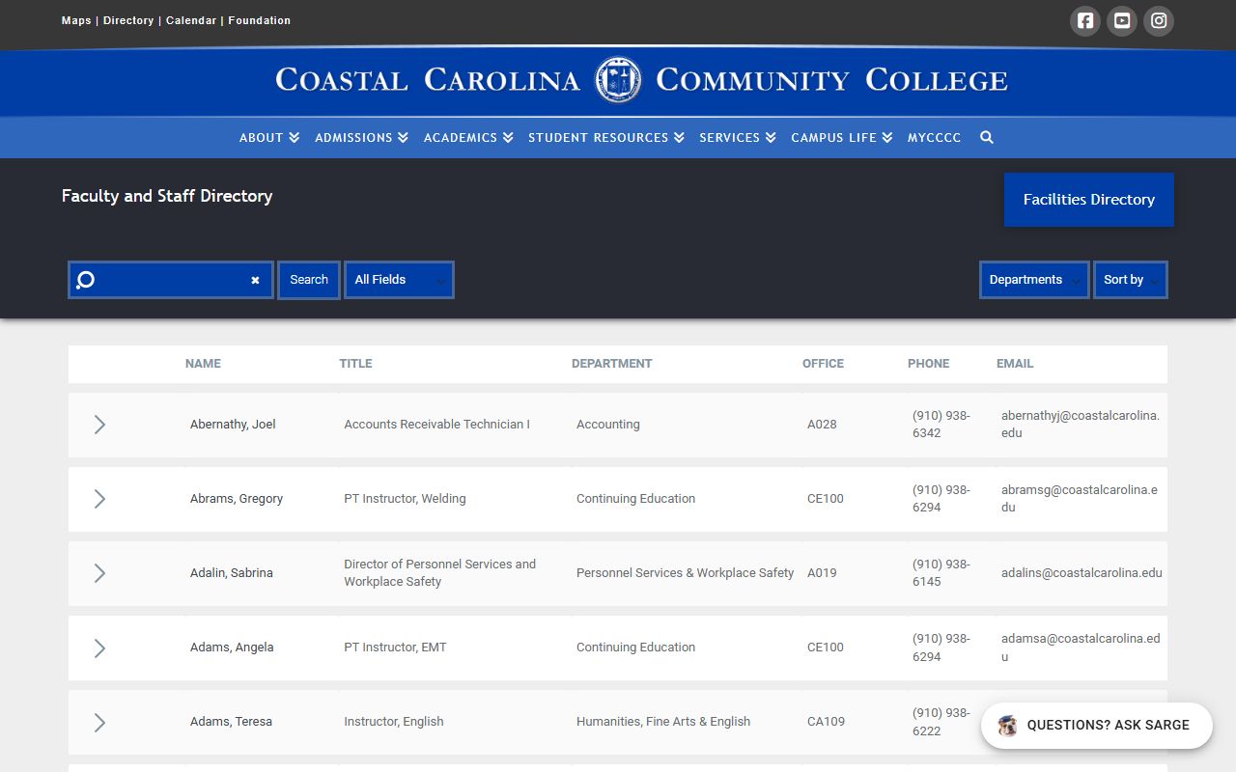The width and height of the screenshot is (1236, 772).
Task: Click office CA109 cell
Action: coord(826,722)
